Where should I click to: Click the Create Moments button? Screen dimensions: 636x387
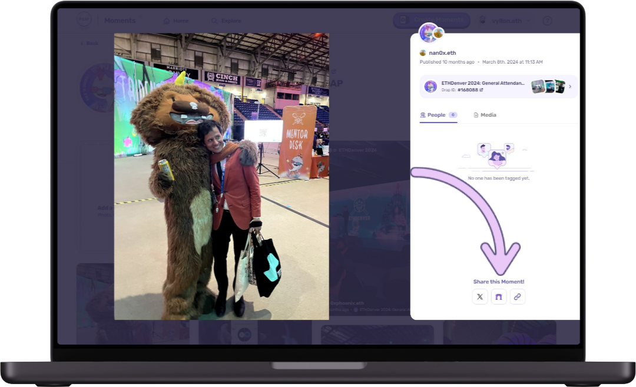[431, 21]
